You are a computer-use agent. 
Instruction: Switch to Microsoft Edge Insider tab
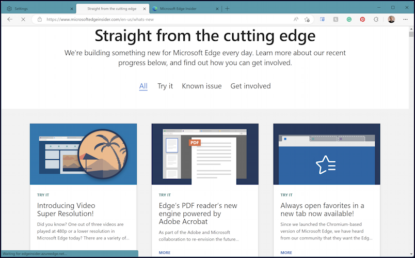185,8
